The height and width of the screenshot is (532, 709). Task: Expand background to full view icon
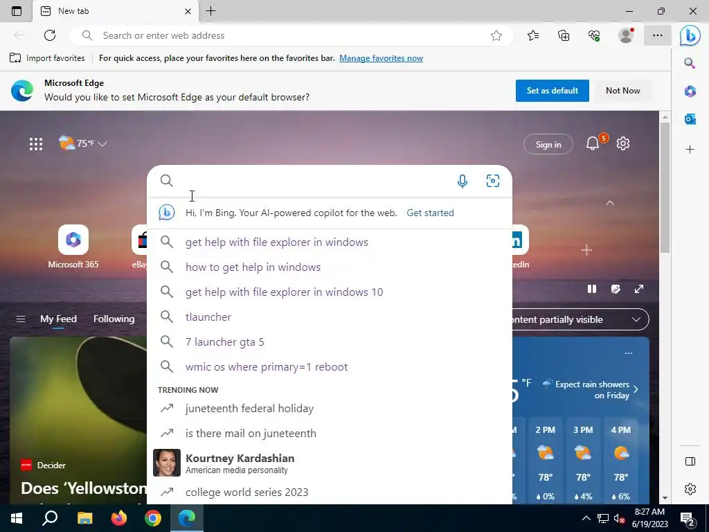pyautogui.click(x=639, y=289)
